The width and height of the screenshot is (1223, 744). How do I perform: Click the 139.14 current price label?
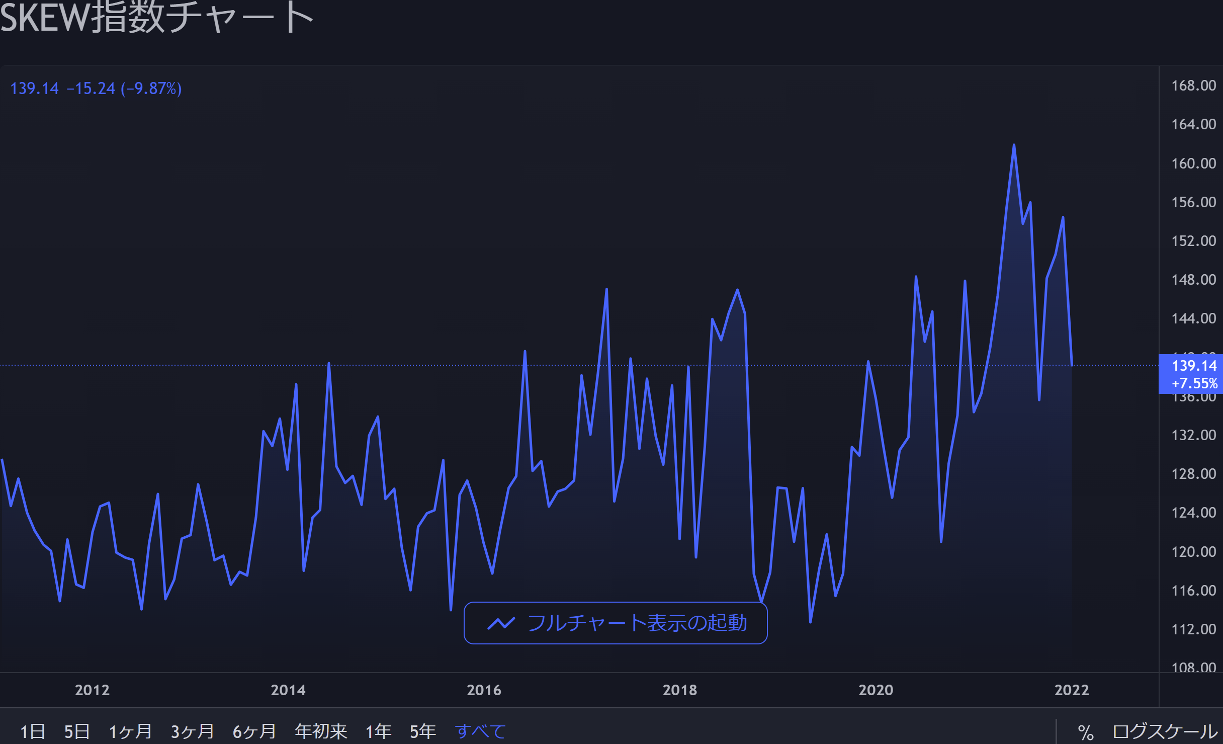click(x=1194, y=366)
